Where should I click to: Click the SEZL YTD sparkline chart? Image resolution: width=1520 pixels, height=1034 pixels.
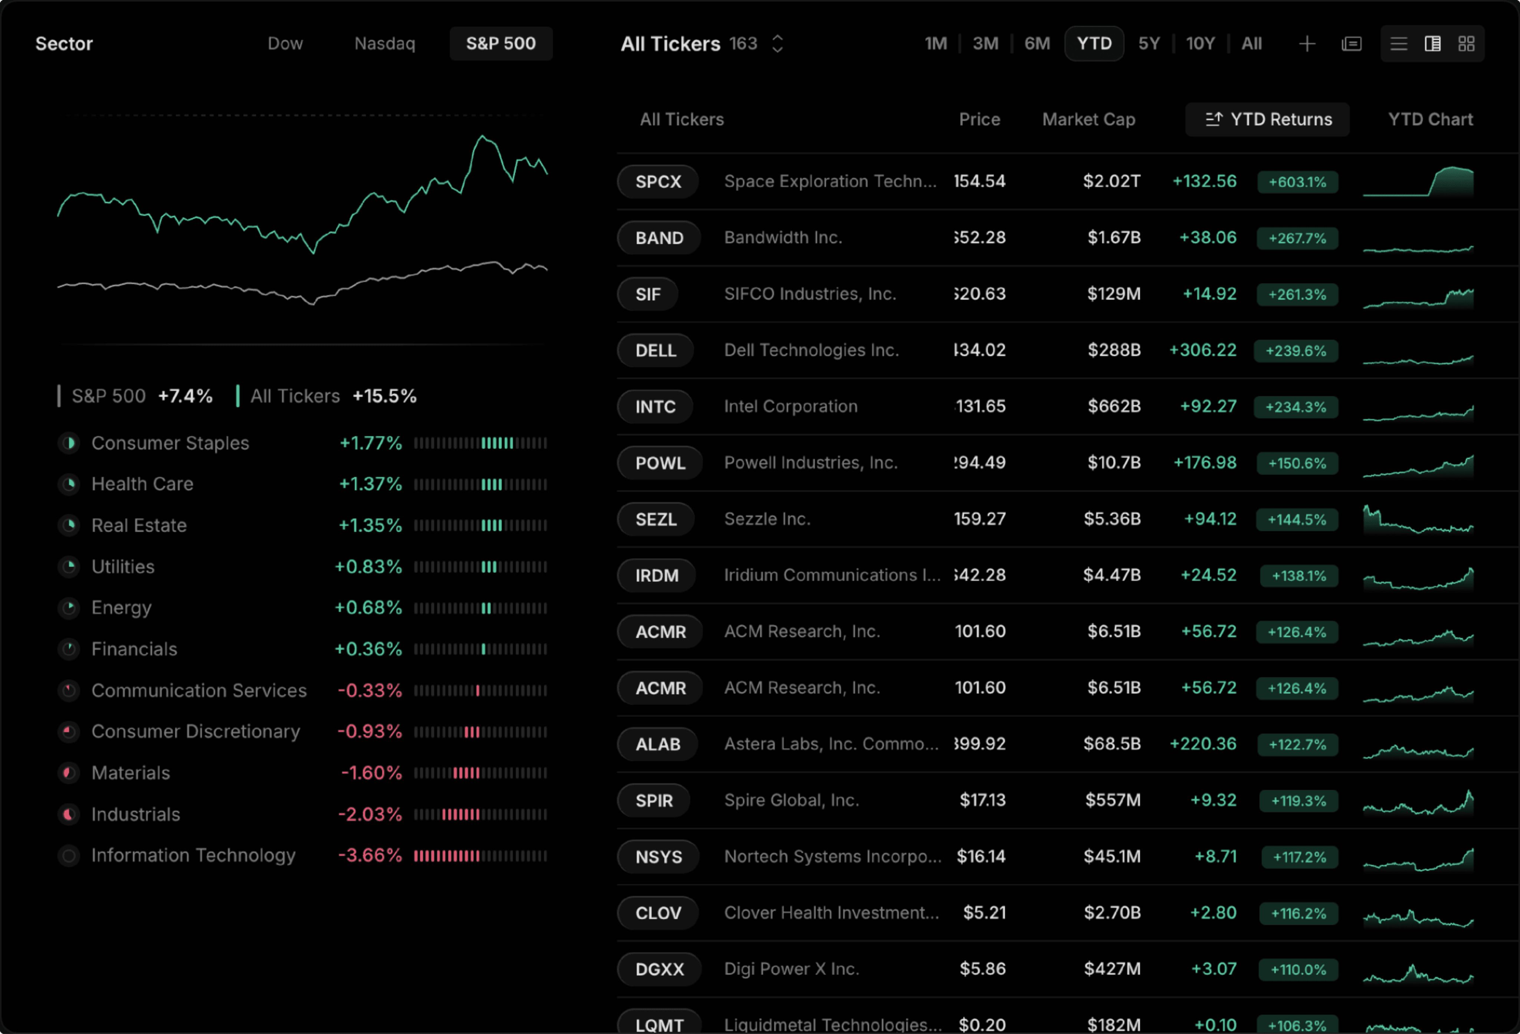coord(1418,519)
